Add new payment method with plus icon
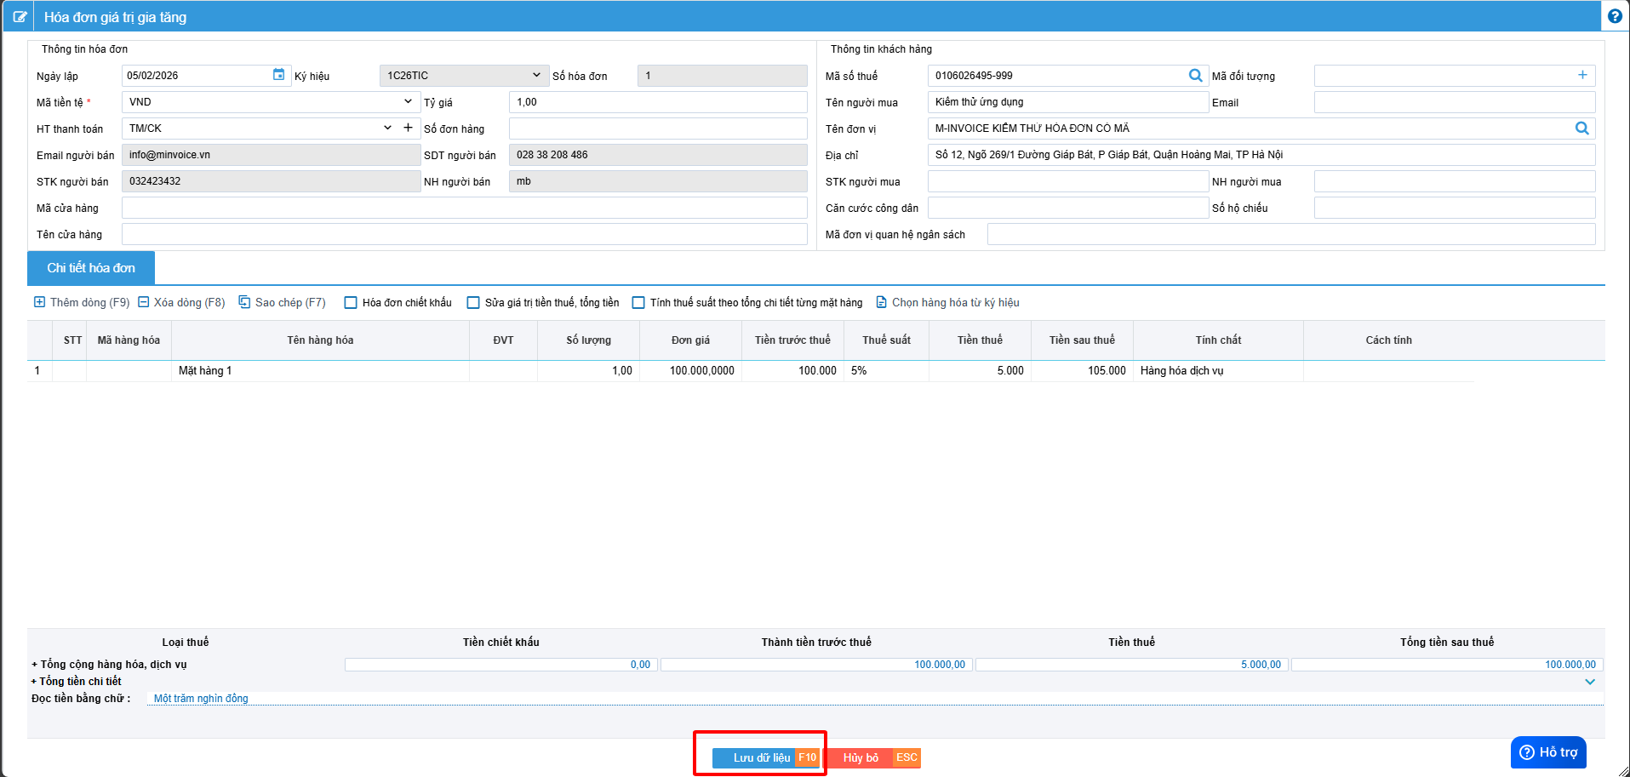This screenshot has width=1630, height=777. [408, 128]
